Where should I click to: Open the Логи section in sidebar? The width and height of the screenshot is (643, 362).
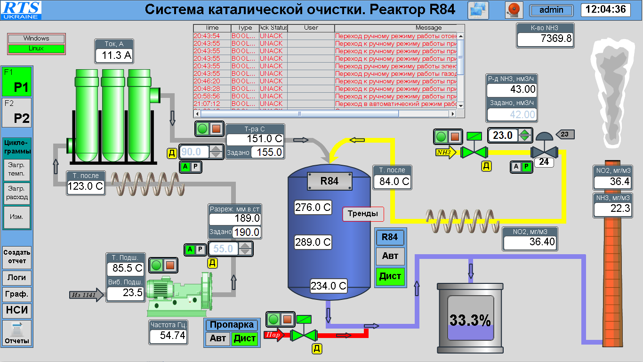17,278
